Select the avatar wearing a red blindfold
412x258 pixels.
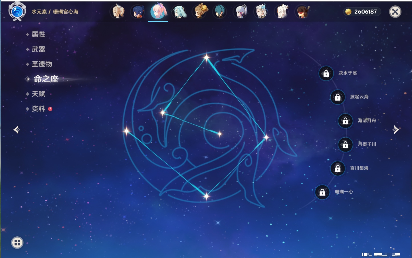[302, 12]
